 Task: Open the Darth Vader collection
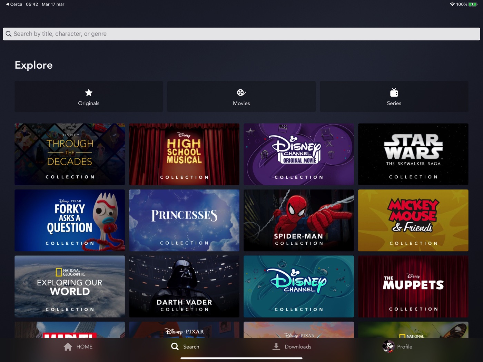tap(184, 286)
